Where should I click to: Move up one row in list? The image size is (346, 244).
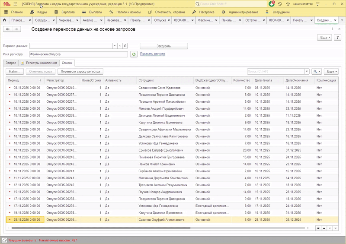pyautogui.click(x=324, y=228)
